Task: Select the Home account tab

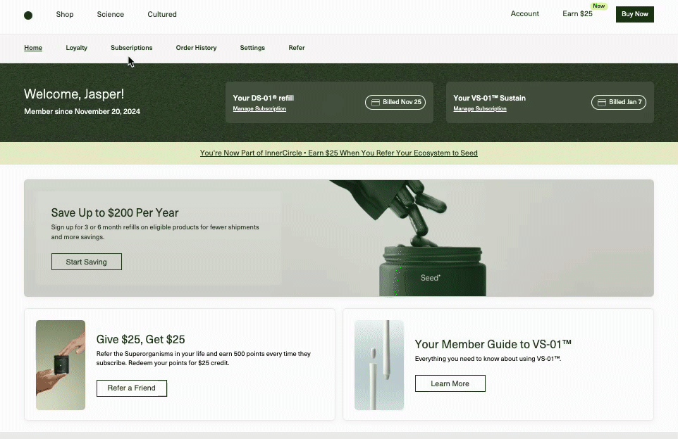Action: pyautogui.click(x=33, y=48)
